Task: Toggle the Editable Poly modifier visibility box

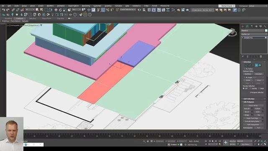Action: (265, 38)
